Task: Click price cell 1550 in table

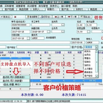Action: 46,78
